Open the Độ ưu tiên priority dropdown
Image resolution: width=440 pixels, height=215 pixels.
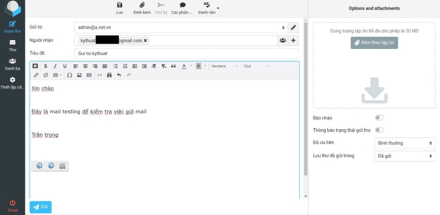point(405,143)
